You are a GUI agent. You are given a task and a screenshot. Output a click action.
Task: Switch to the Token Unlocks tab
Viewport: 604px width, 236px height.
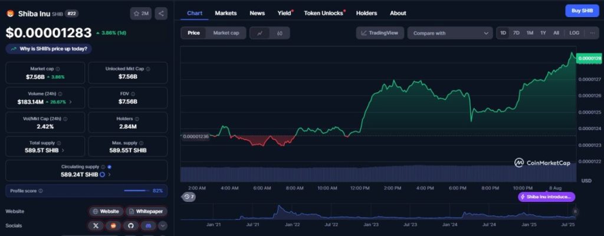[324, 13]
